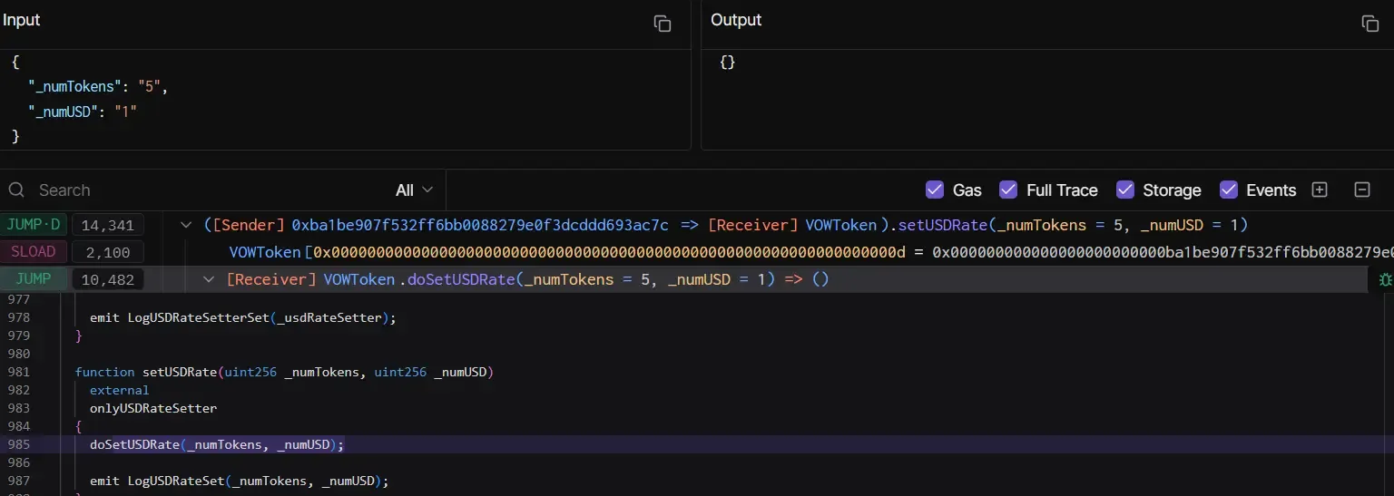Screen dimensions: 1394x496
Task: Toggle the Full Trace checkbox
Action: 1008,190
